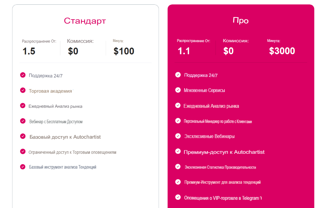Click Ежедневный Анализ рынка in Про card

point(211,106)
